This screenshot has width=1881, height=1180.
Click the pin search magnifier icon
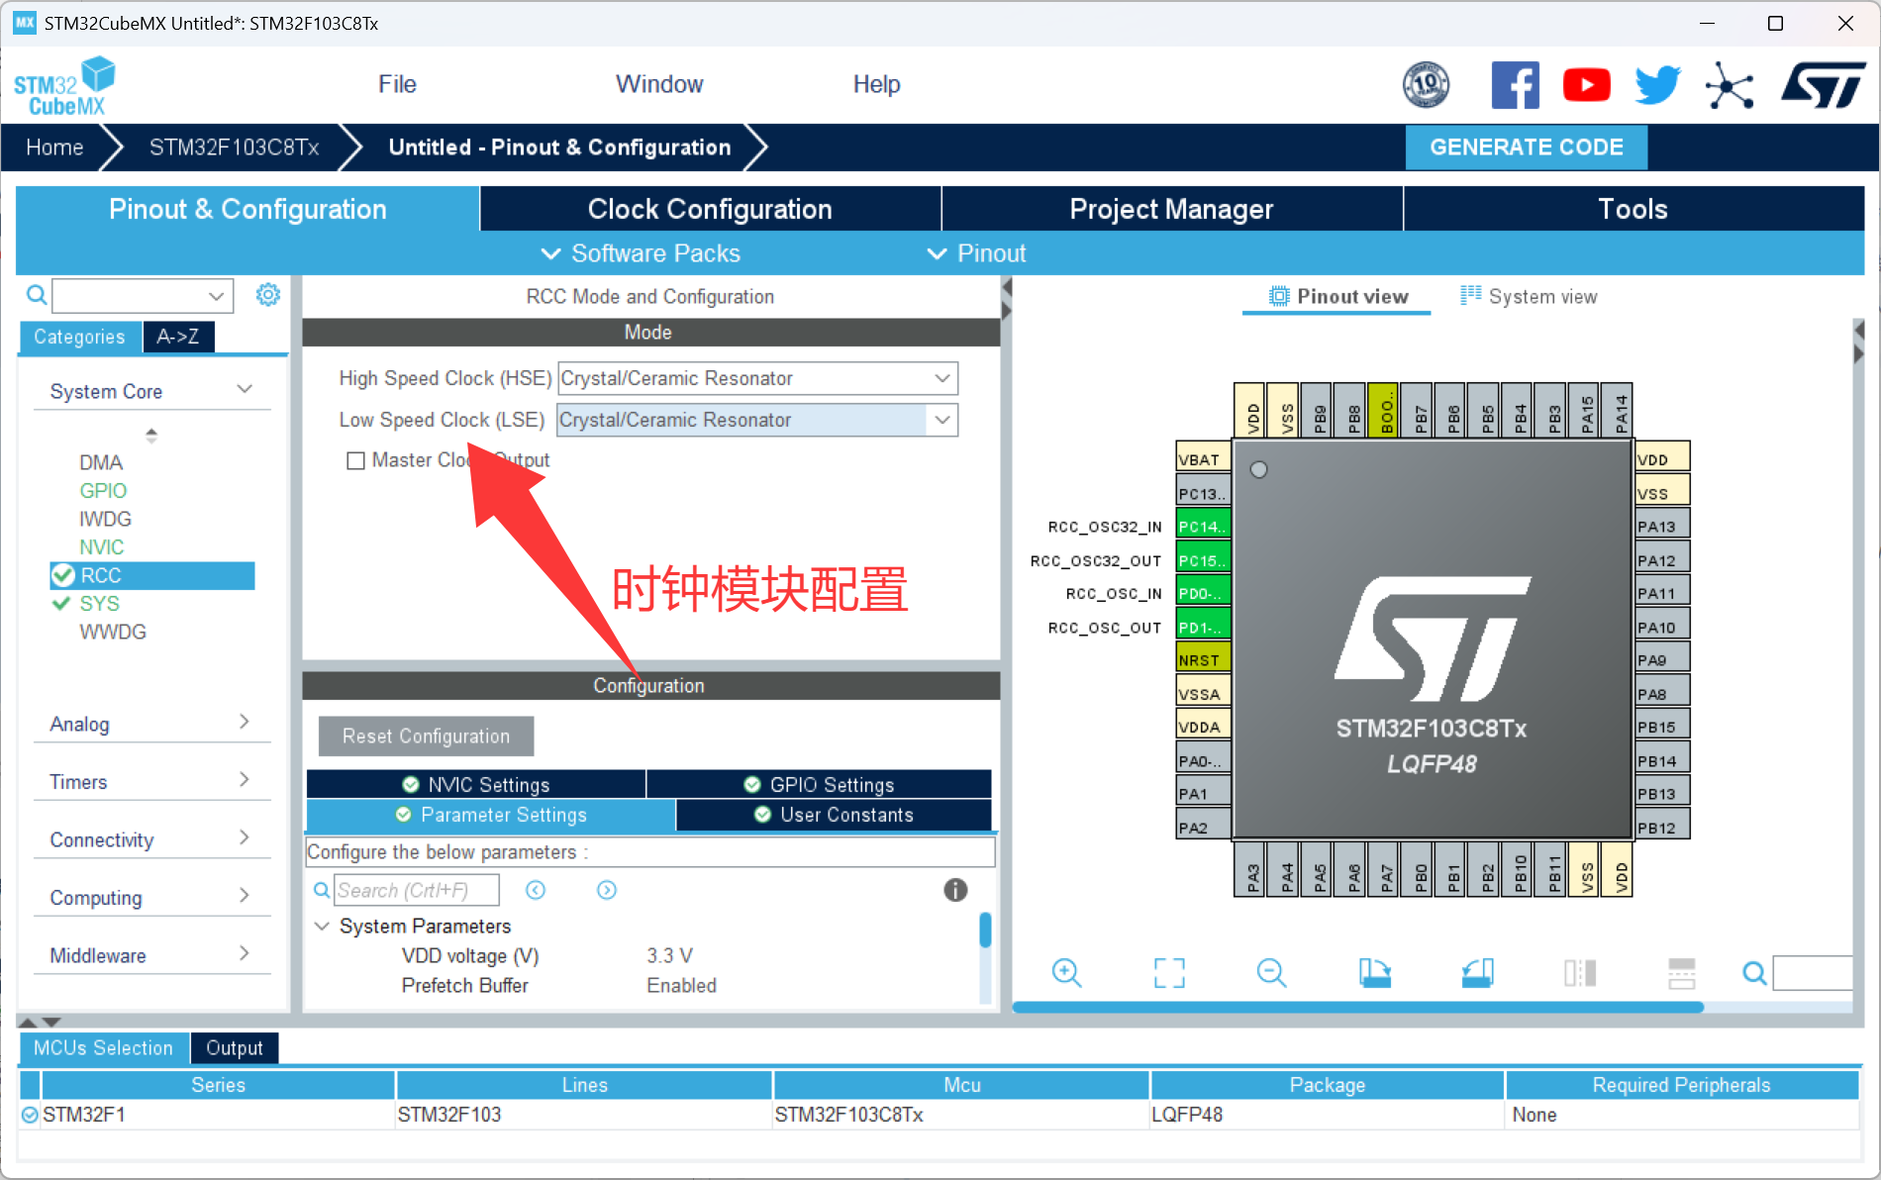click(x=1754, y=973)
